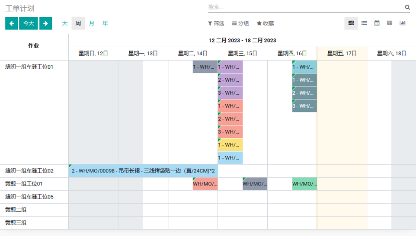
Task: Switch to the 年 year scale
Action: pyautogui.click(x=105, y=23)
